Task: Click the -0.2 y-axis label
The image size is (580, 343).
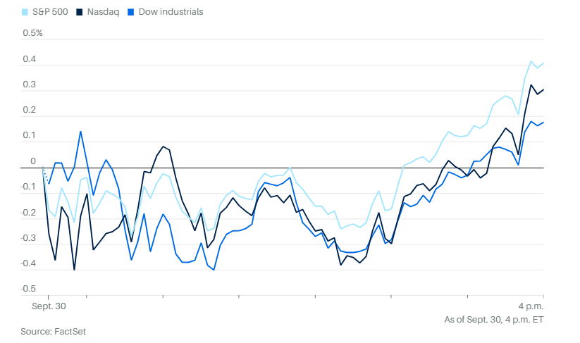Action: click(27, 213)
